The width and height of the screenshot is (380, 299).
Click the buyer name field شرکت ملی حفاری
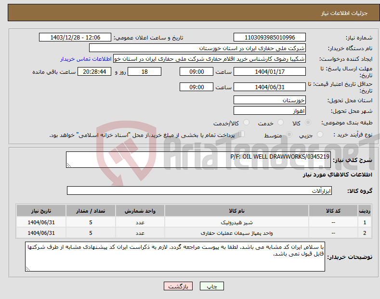[197, 48]
